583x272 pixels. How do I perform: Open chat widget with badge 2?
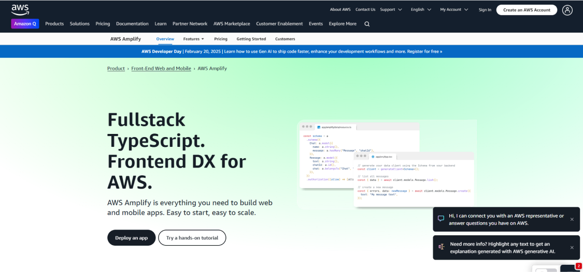(x=570, y=268)
